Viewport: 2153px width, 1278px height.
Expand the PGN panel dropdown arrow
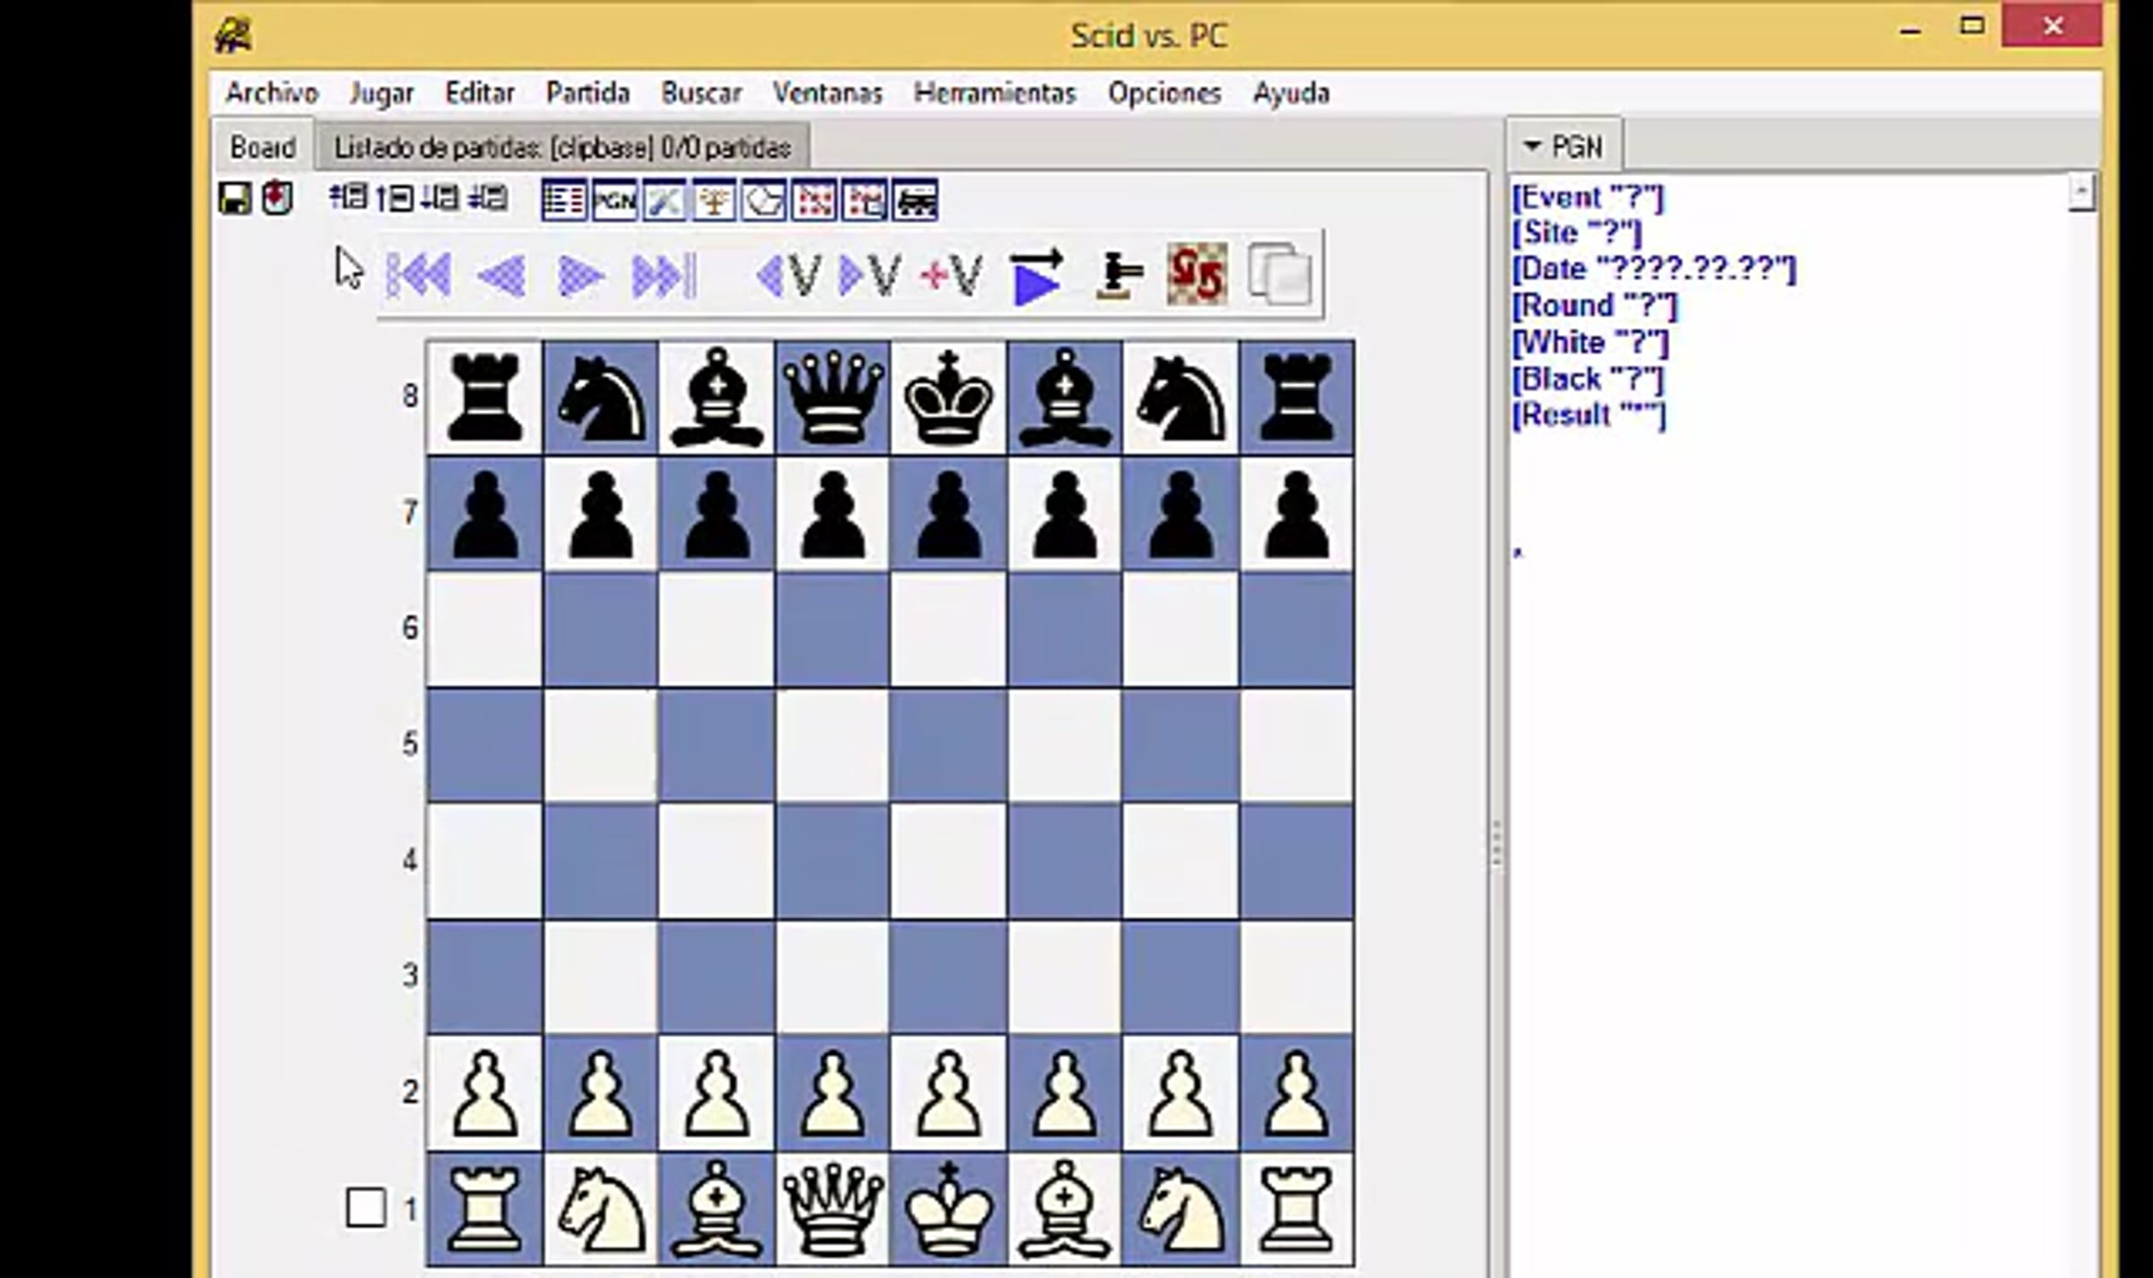1531,145
